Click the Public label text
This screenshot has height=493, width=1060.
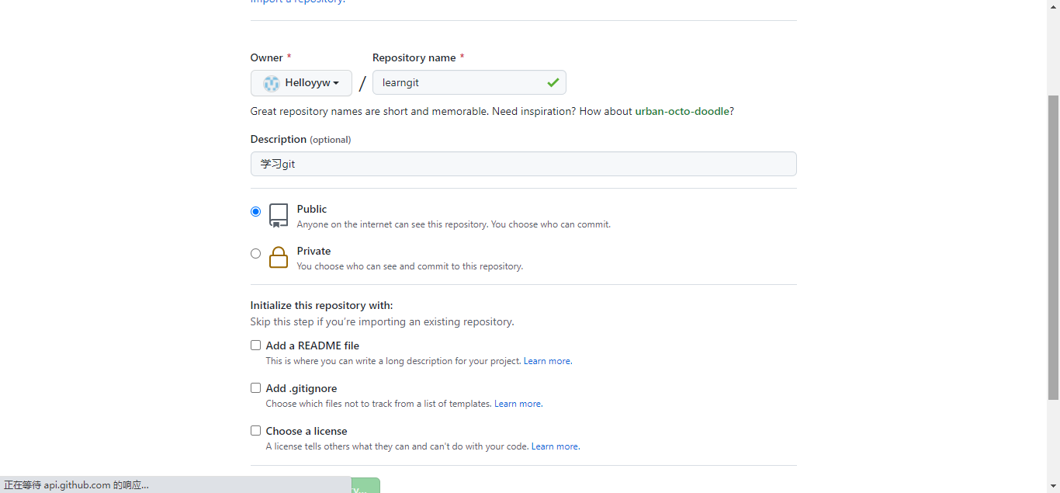pyautogui.click(x=312, y=209)
